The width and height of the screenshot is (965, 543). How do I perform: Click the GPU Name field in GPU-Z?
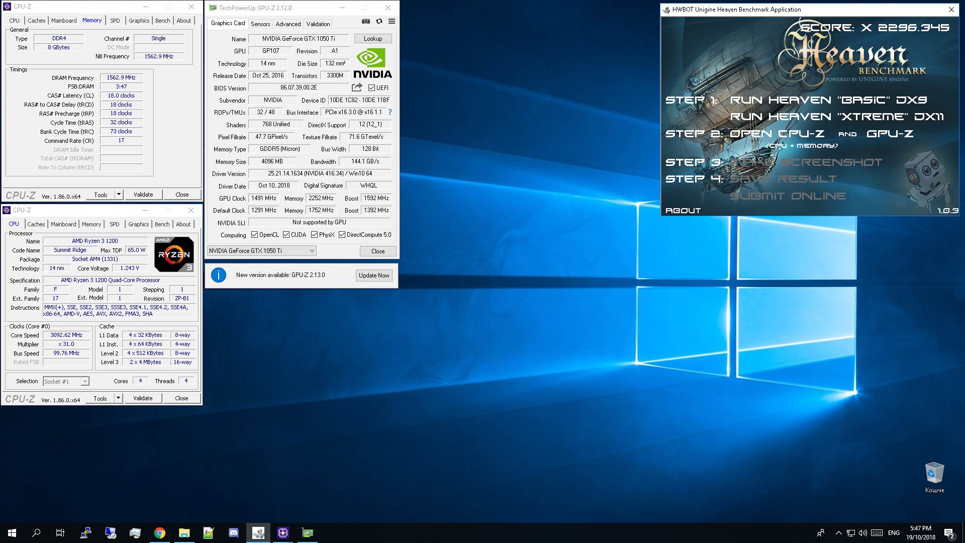coord(299,39)
